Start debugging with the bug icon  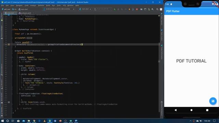tap(118, 9)
